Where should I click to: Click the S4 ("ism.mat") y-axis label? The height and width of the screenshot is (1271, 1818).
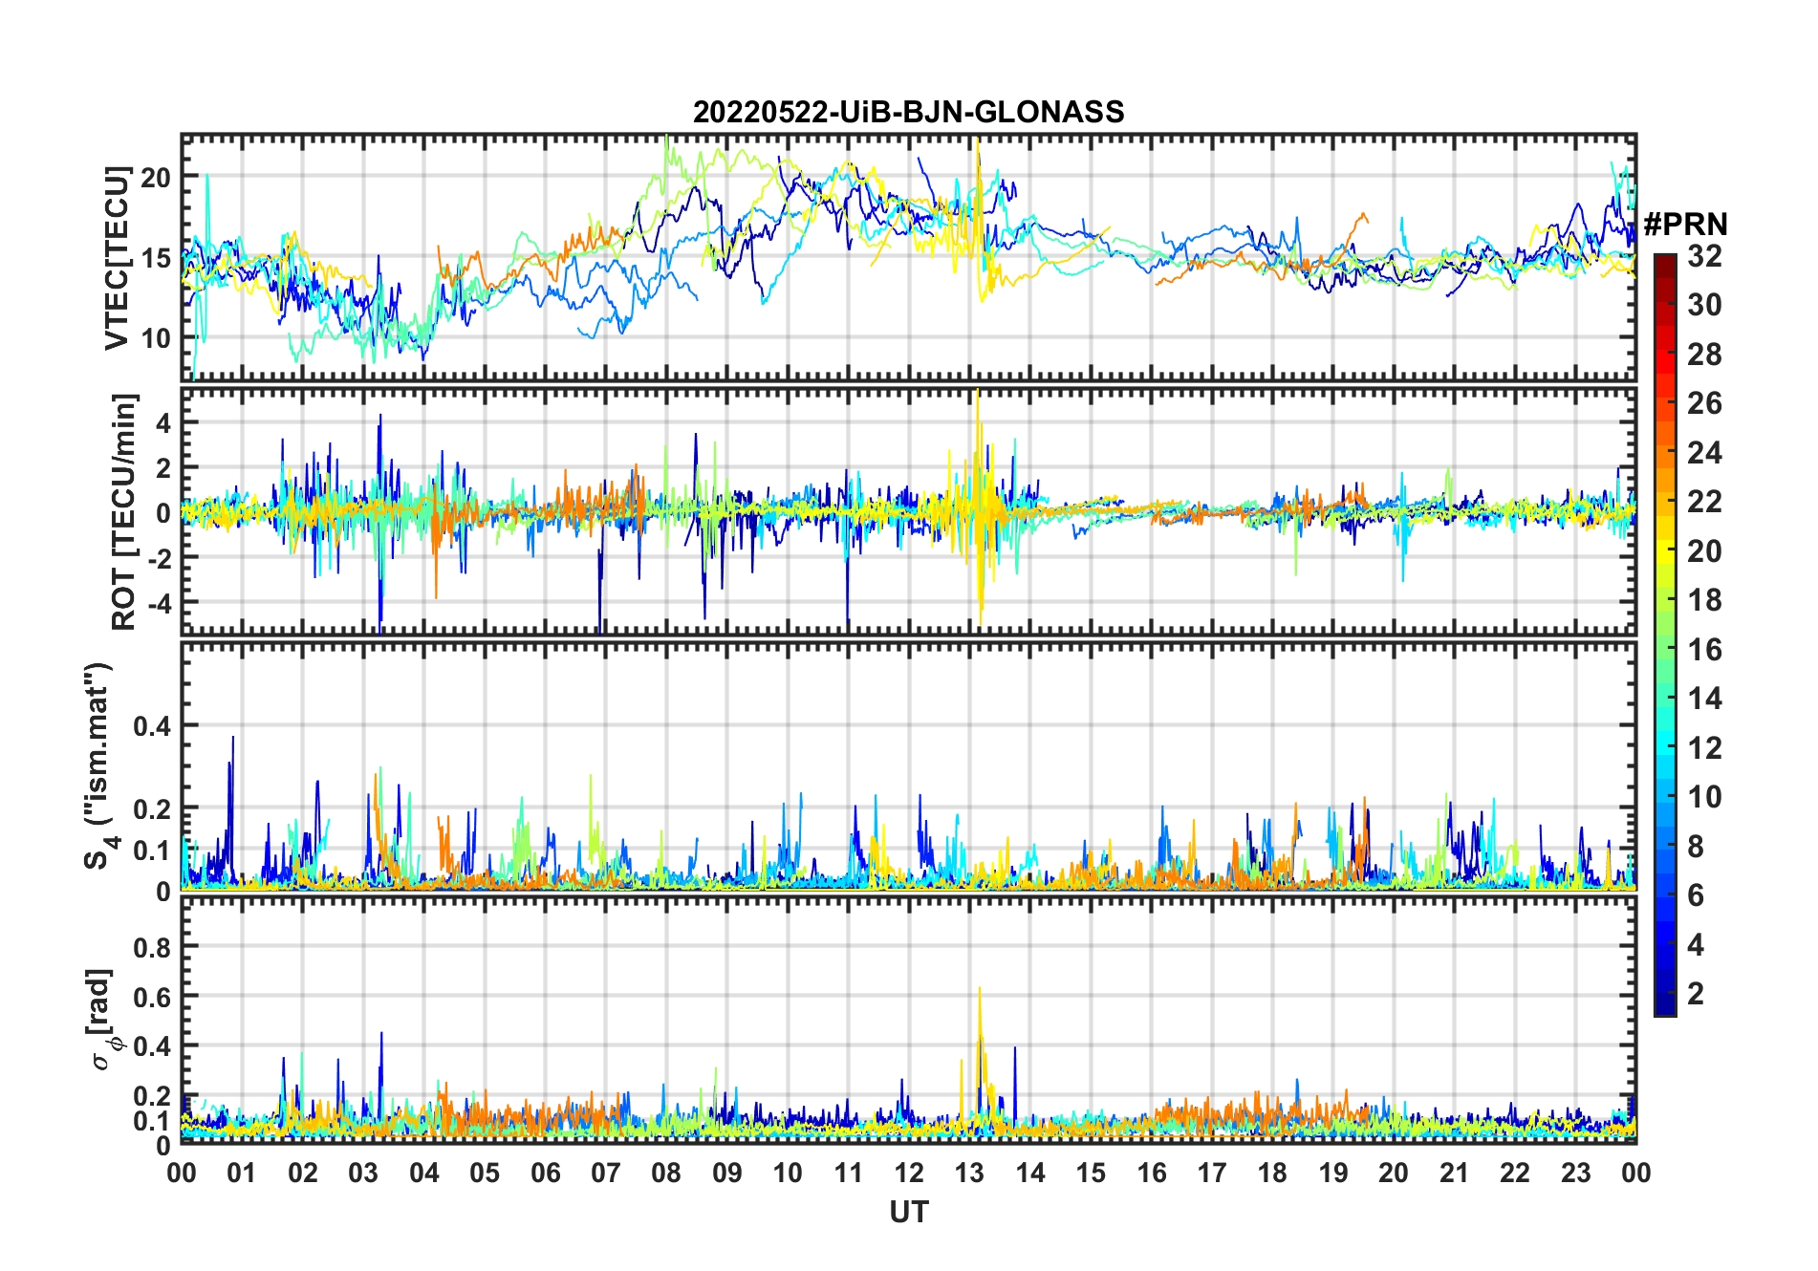pyautogui.click(x=98, y=766)
